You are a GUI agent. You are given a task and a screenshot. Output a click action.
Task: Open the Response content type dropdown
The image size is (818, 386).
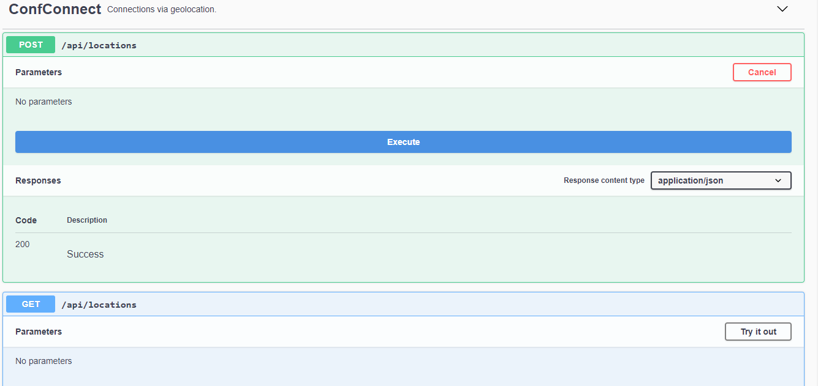pos(721,180)
